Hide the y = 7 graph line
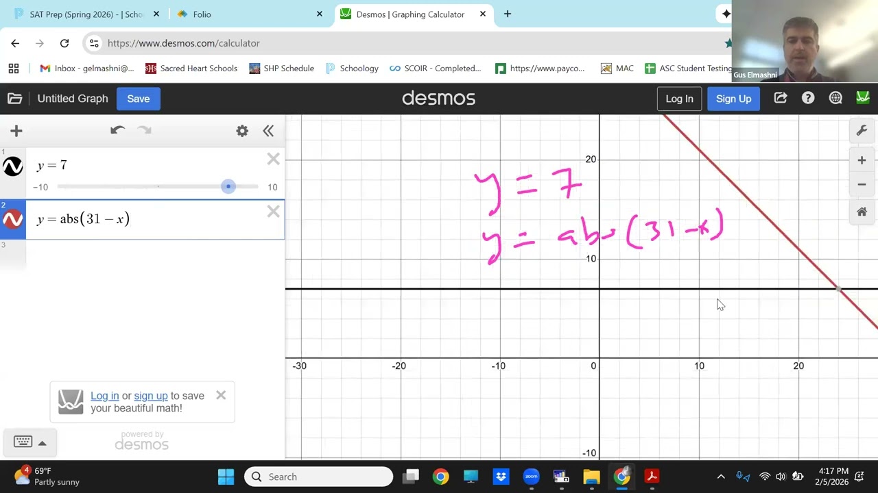Viewport: 878px width, 493px height. (12, 166)
